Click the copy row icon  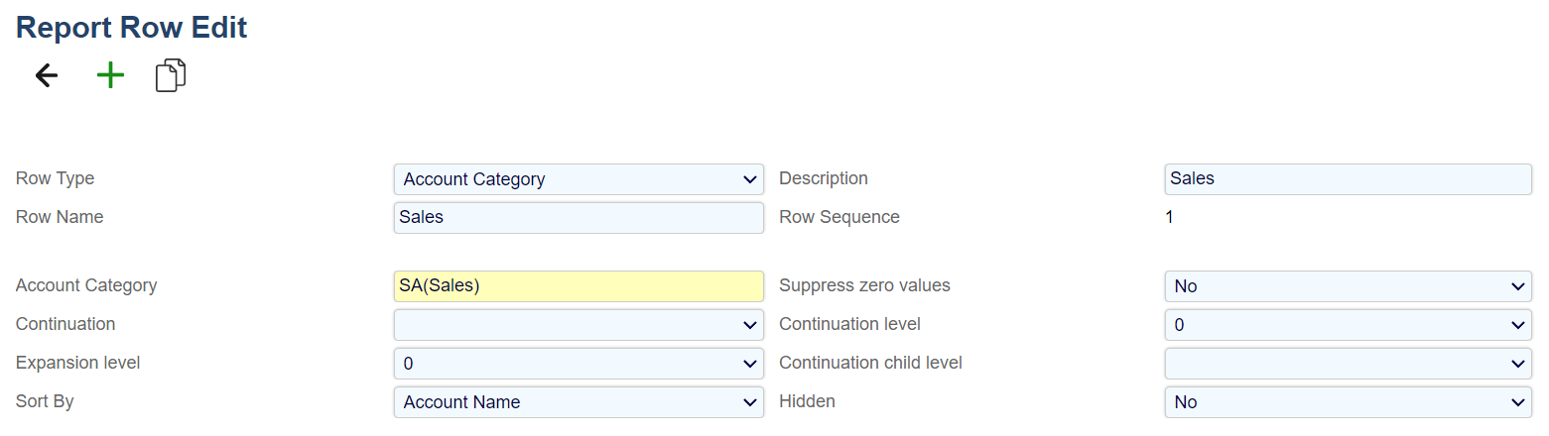tap(171, 76)
